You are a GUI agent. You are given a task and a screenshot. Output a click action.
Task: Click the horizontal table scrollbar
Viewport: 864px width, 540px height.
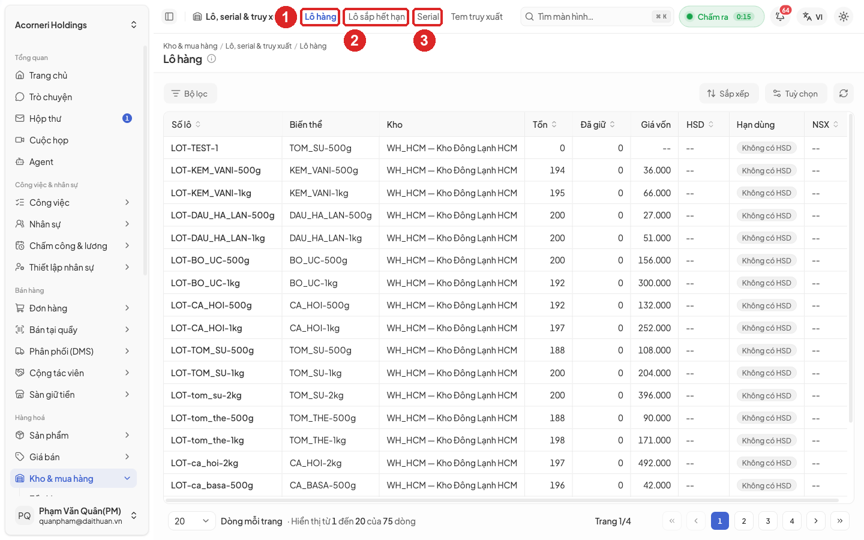[x=502, y=500]
